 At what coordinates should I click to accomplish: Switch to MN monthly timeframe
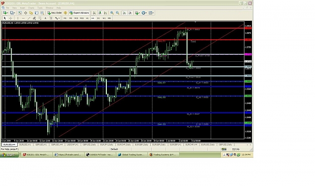[109, 18]
